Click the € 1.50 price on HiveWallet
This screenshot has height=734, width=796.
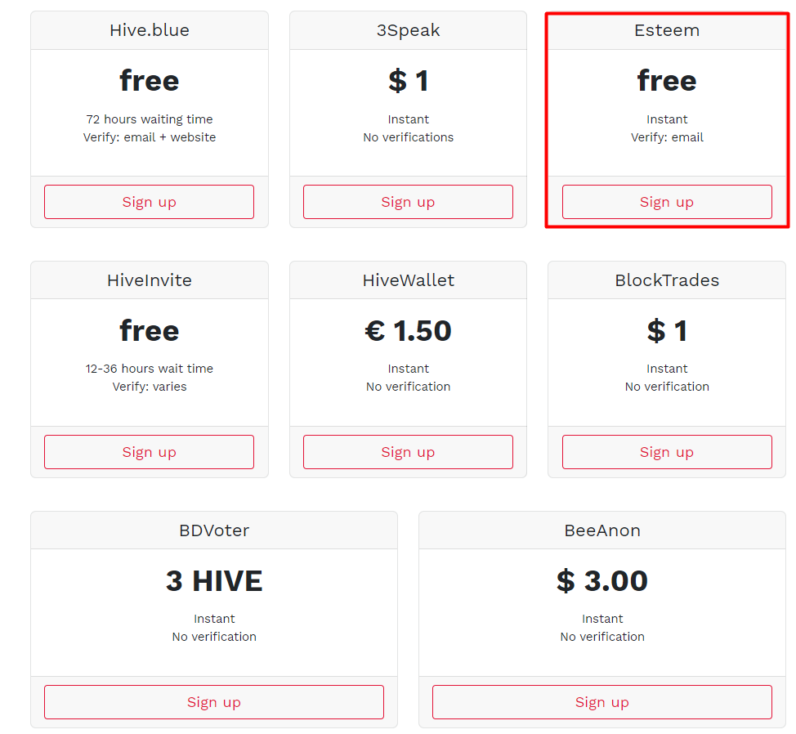(408, 331)
